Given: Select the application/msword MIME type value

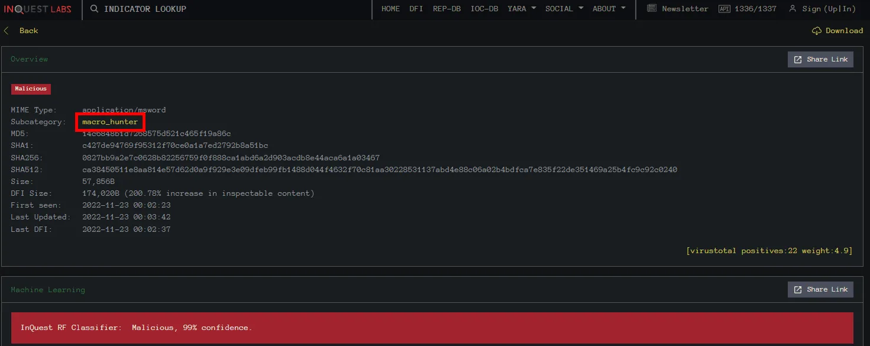Looking at the screenshot, I should pos(124,110).
